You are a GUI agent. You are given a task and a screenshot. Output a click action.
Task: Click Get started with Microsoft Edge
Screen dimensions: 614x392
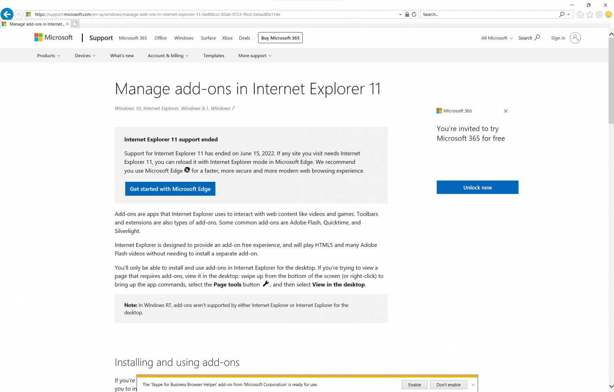(x=170, y=189)
